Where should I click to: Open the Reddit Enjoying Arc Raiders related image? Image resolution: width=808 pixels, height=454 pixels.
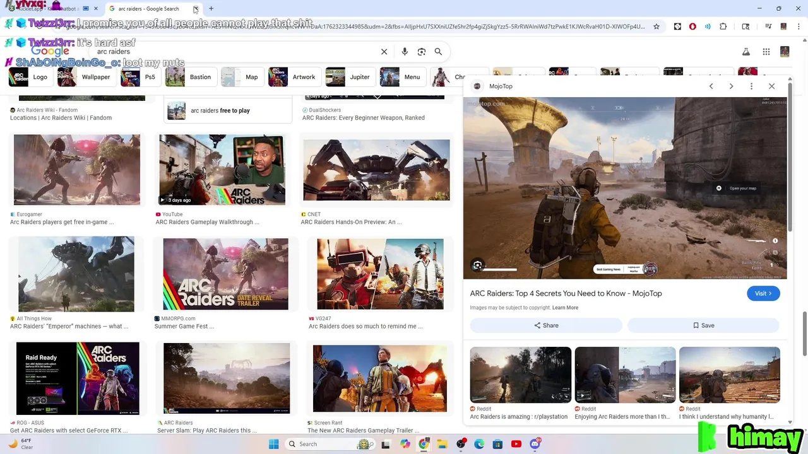(625, 375)
